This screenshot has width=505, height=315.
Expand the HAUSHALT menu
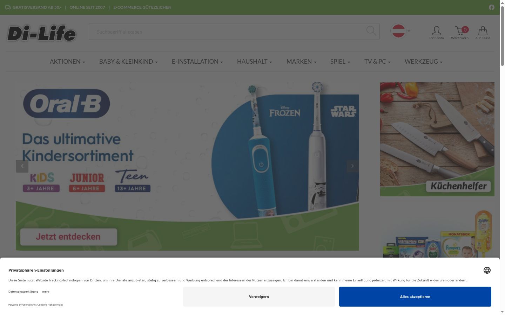pyautogui.click(x=255, y=62)
